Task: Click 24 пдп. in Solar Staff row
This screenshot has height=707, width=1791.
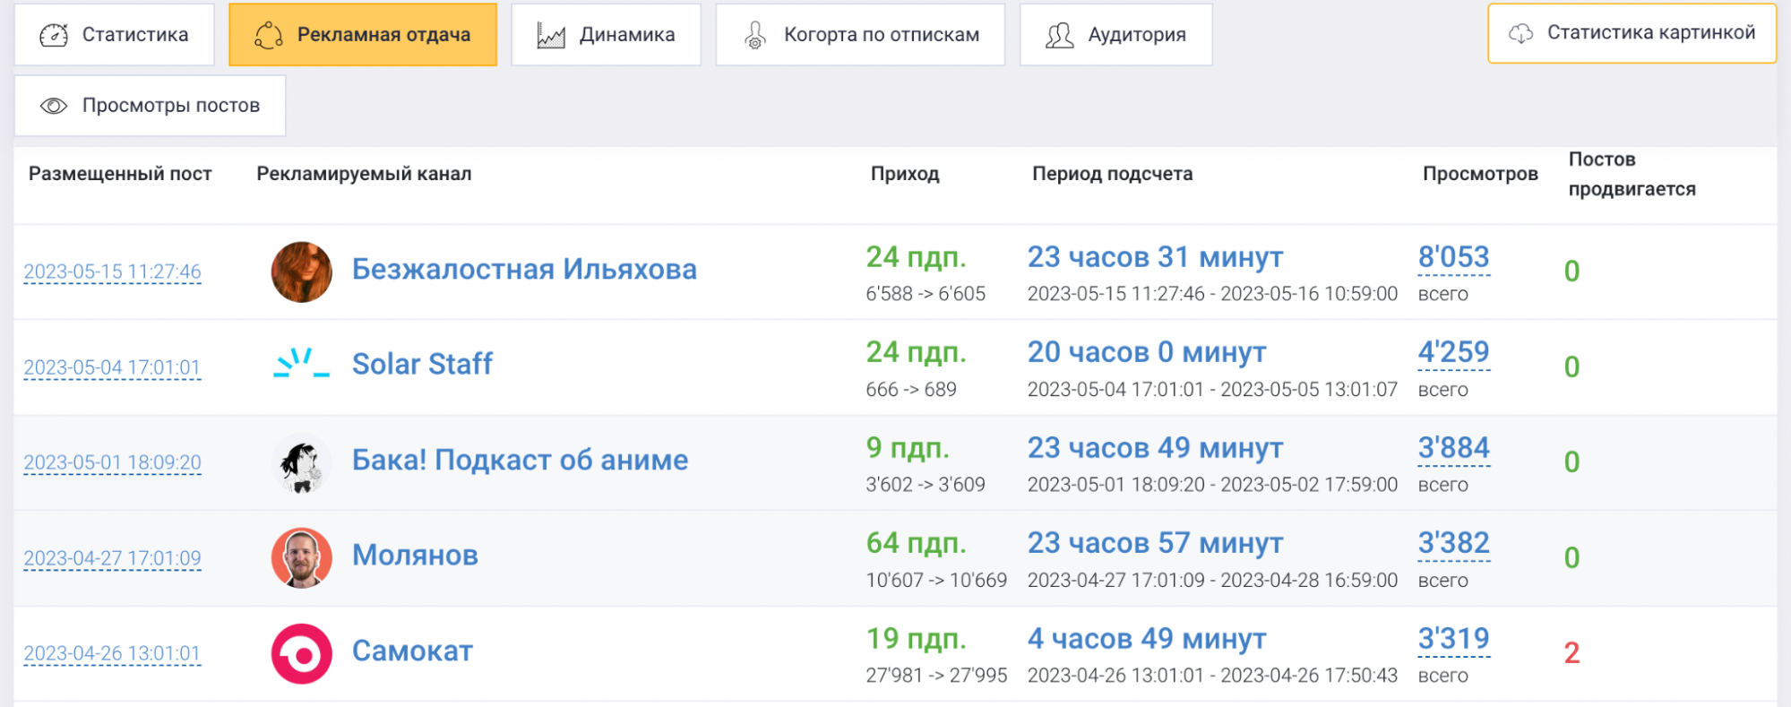Action: tap(916, 352)
